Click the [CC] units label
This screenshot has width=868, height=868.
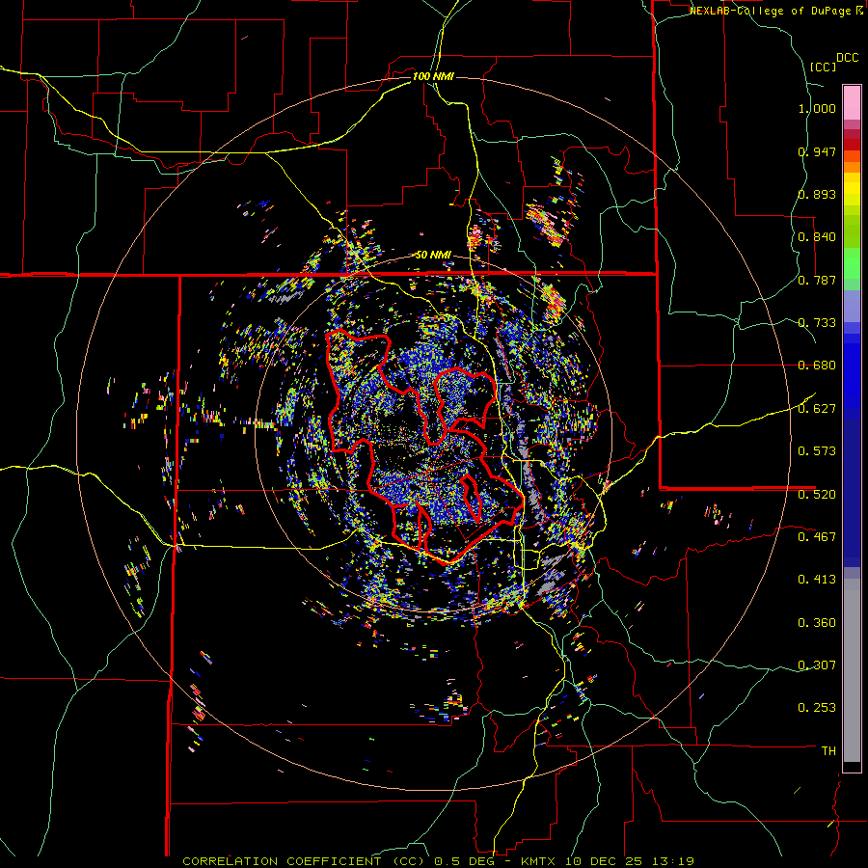[823, 67]
